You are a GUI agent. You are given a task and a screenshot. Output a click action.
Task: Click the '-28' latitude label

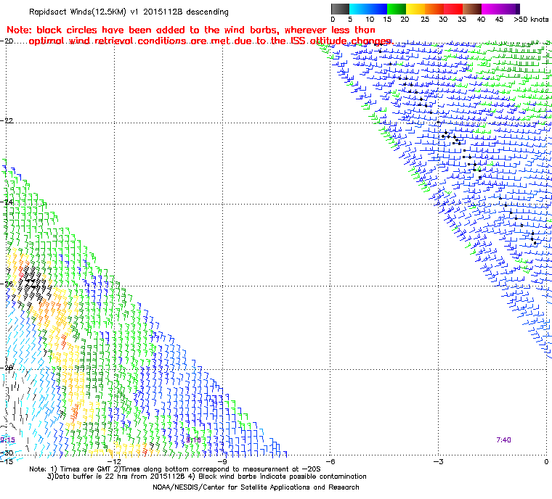point(7,368)
